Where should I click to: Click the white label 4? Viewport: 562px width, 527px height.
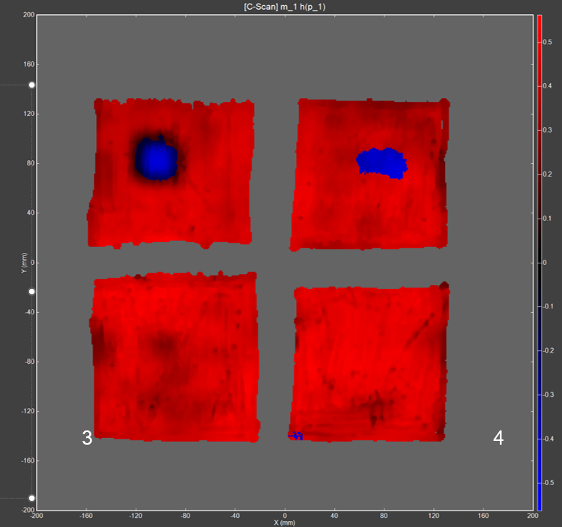click(498, 439)
